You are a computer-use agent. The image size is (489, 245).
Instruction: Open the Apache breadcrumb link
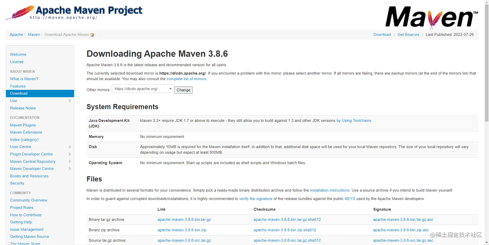coord(16,35)
